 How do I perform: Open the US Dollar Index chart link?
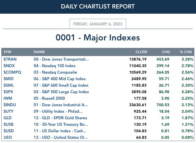click(x=60, y=131)
